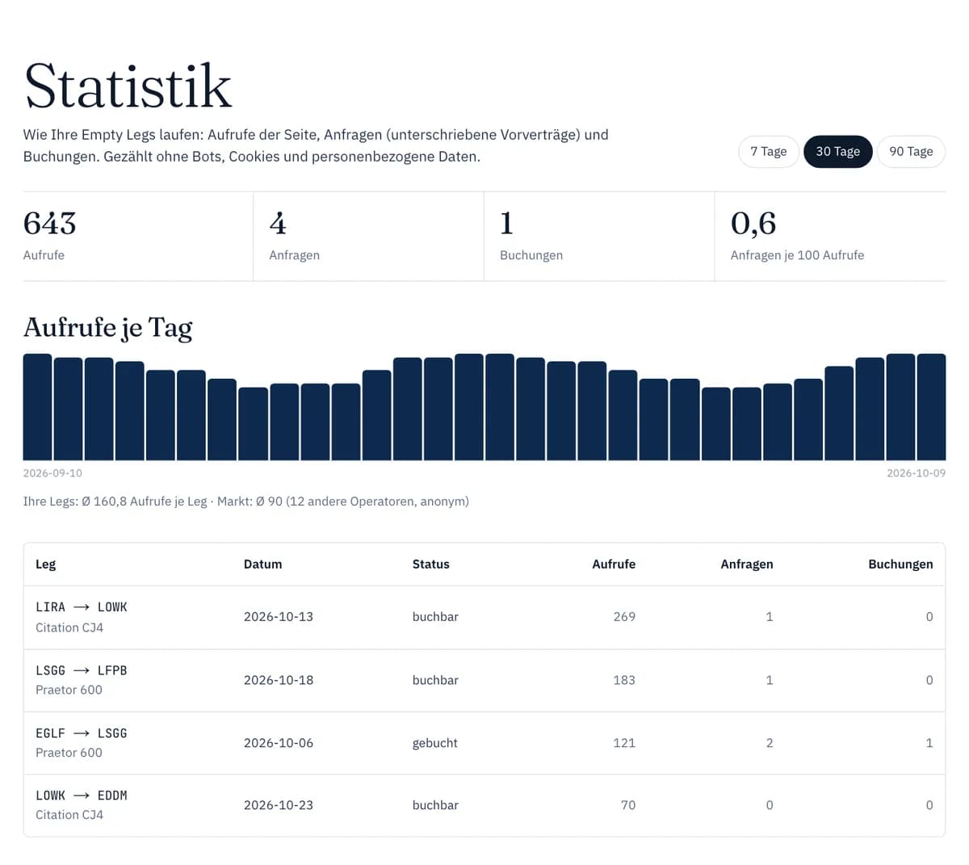The image size is (969, 865).
Task: Switch to the 7 Tage range
Action: (x=768, y=151)
